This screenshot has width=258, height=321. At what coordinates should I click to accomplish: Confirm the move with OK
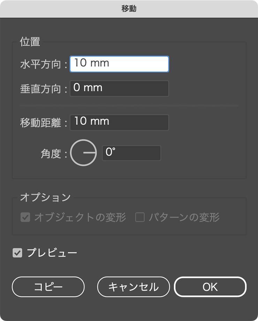(210, 287)
